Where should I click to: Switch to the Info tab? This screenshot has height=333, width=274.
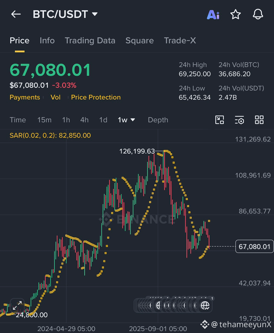point(47,41)
